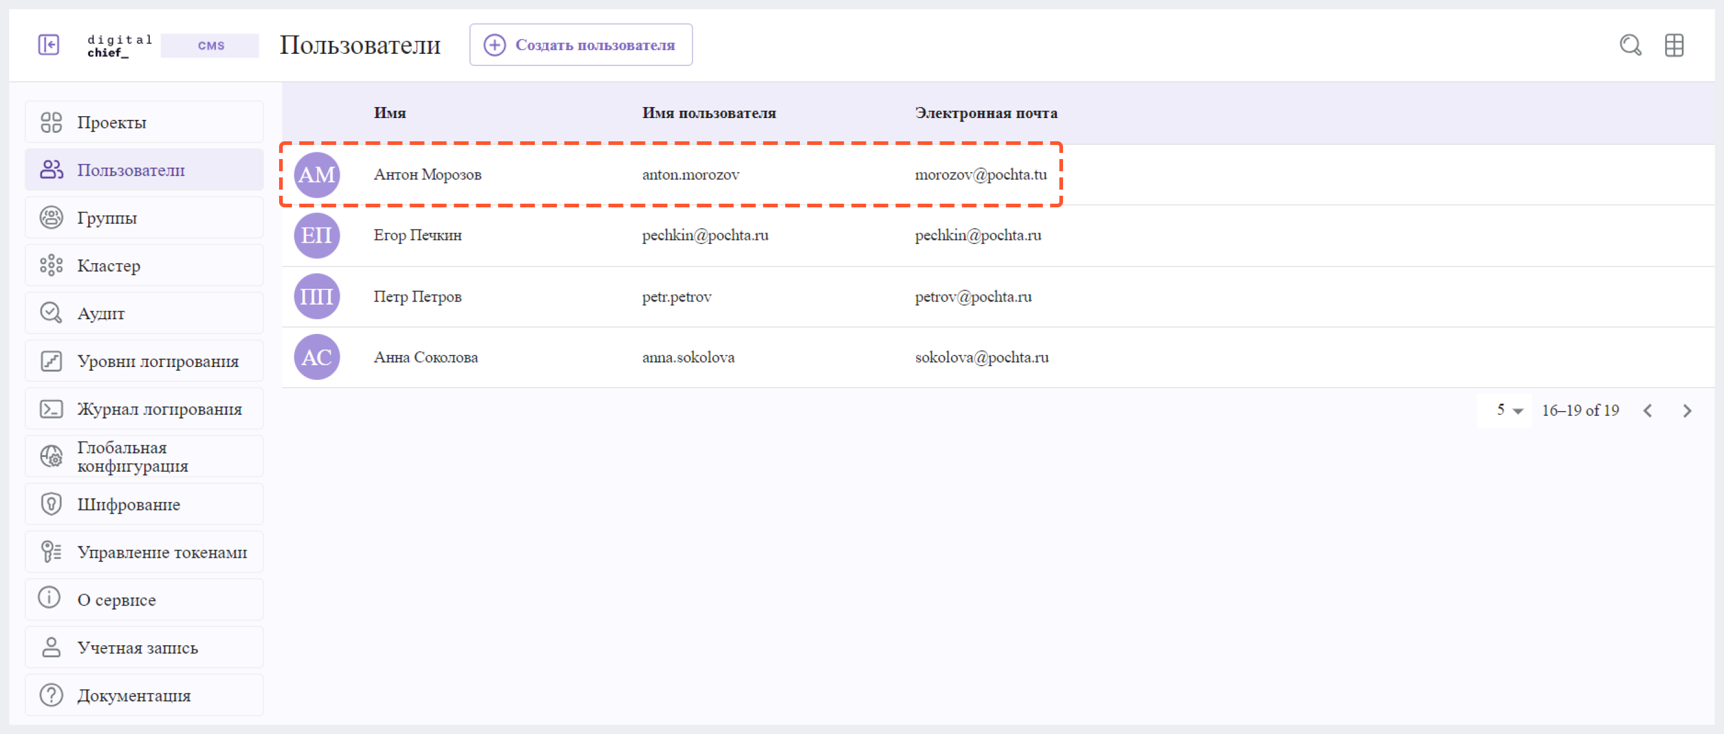This screenshot has width=1724, height=734.
Task: Click the Кластер sidebar icon
Action: coord(51,265)
